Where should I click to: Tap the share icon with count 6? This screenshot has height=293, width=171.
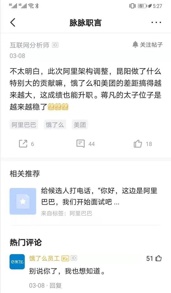tap(23, 144)
